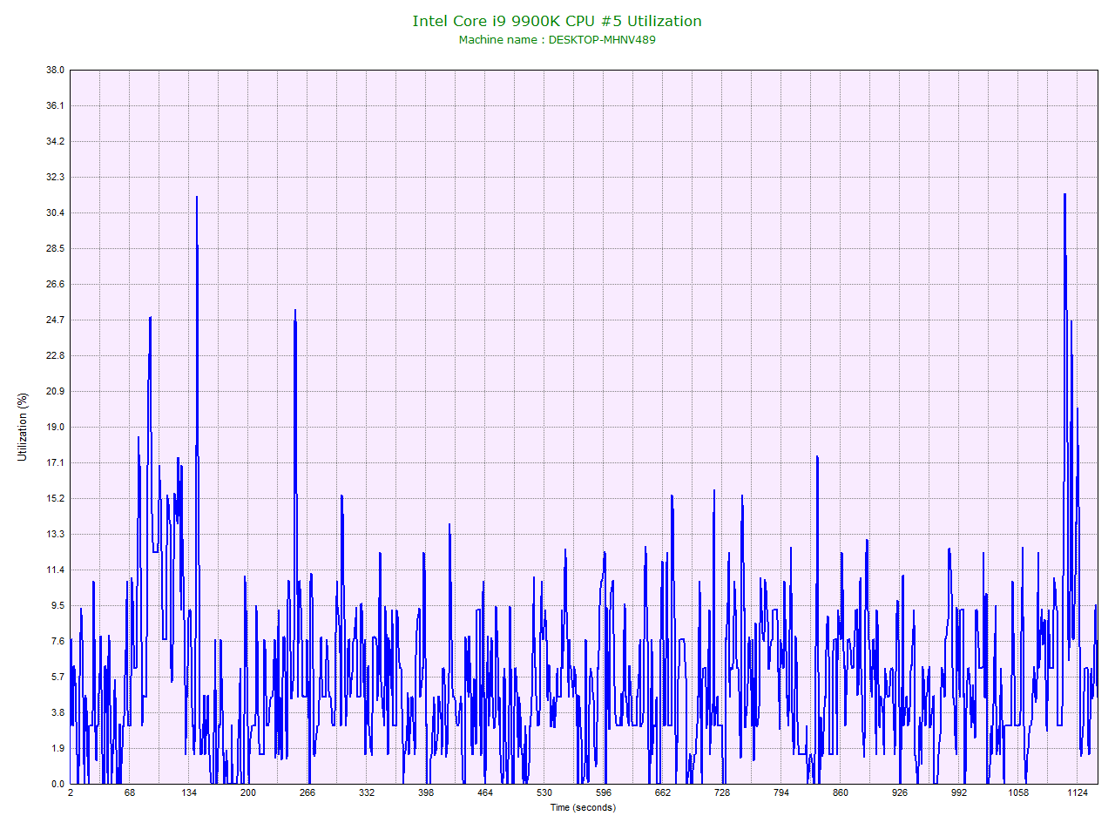Click the "134" time axis label
The height and width of the screenshot is (836, 1115).
click(189, 793)
